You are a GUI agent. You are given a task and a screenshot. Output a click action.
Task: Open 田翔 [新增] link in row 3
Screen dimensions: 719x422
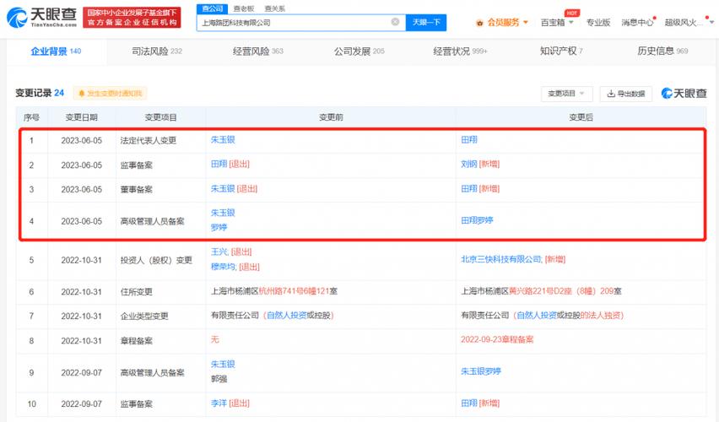pos(480,188)
